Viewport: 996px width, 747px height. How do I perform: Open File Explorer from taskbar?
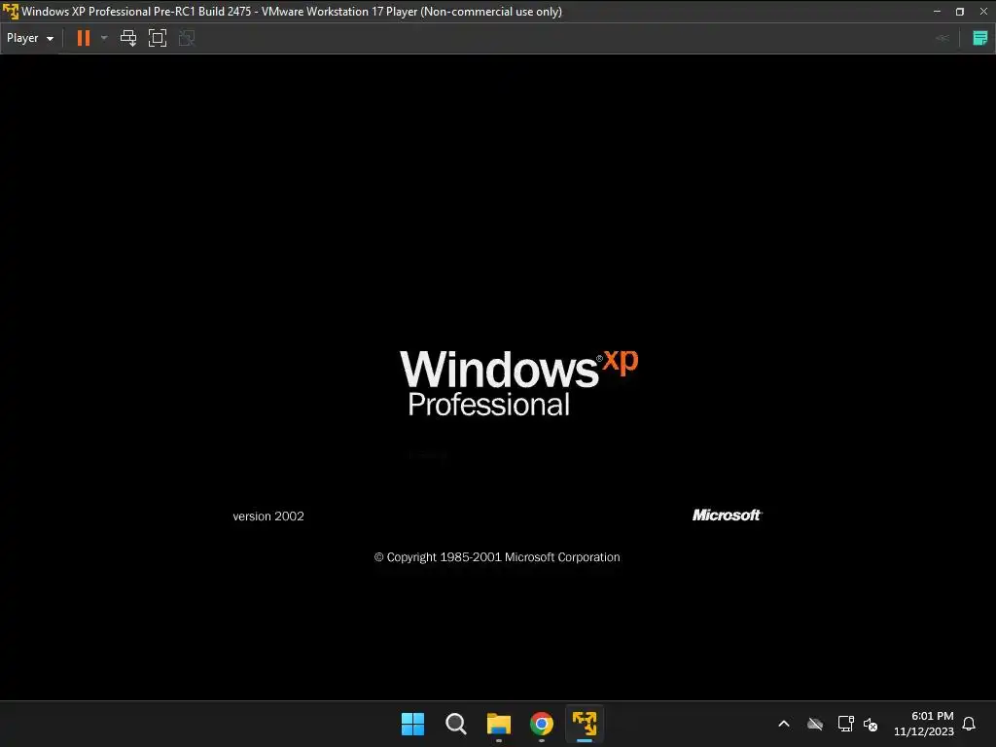point(499,724)
